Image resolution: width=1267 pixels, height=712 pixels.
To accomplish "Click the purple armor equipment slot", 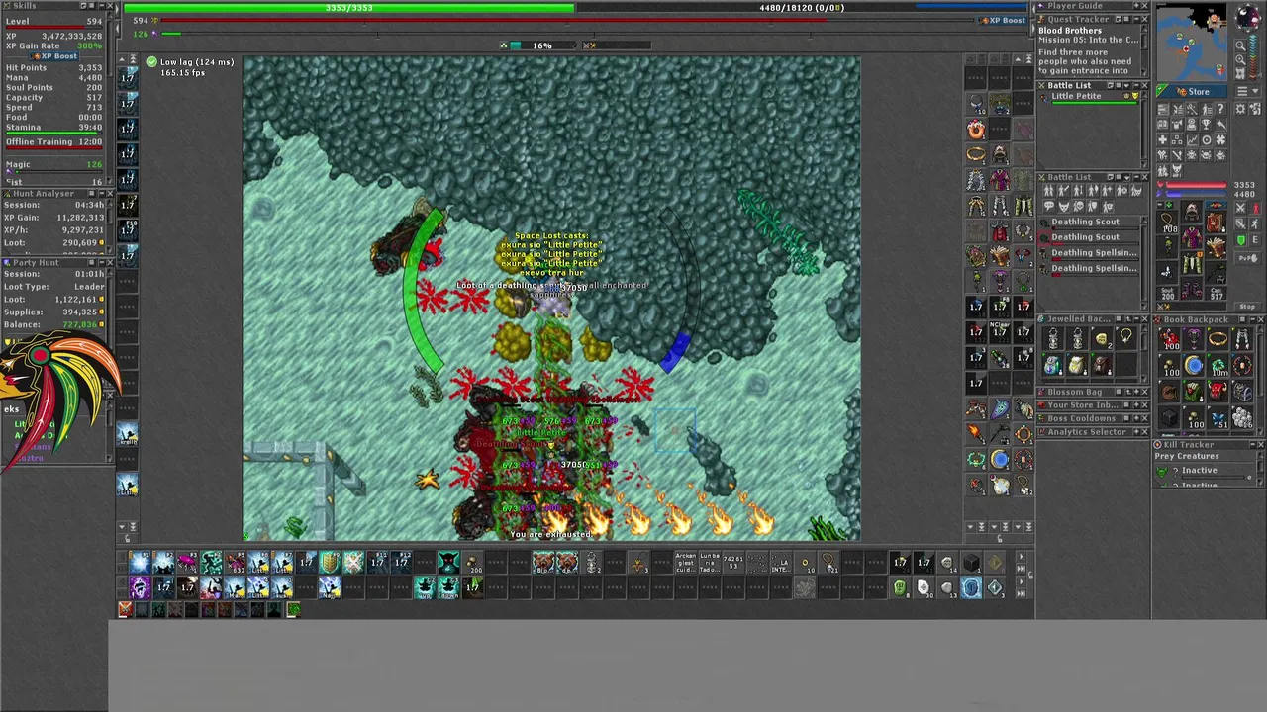I will pos(1192,236).
